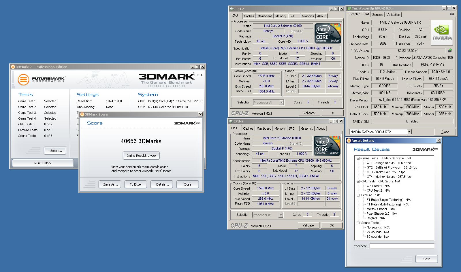
Task: Click the Close button in GPU-Z
Action: tap(445, 132)
